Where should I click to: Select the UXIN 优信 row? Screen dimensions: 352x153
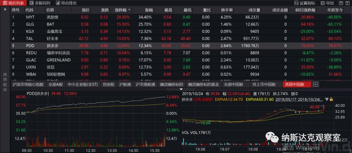click(181, 67)
